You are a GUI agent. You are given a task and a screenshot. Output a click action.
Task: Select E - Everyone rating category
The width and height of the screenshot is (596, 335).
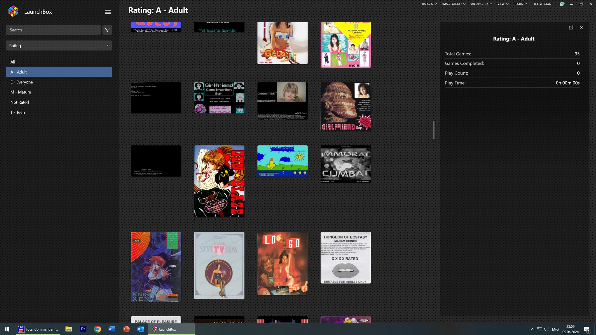coord(21,82)
